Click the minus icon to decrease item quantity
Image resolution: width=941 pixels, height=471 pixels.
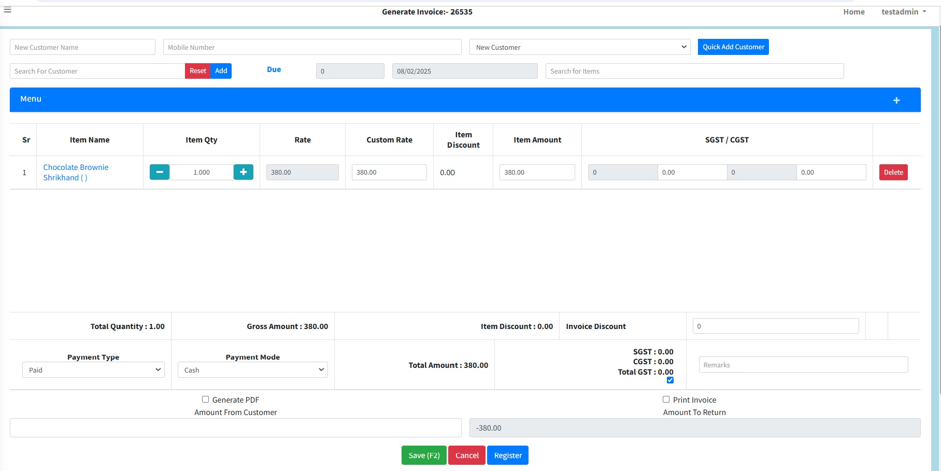click(160, 172)
